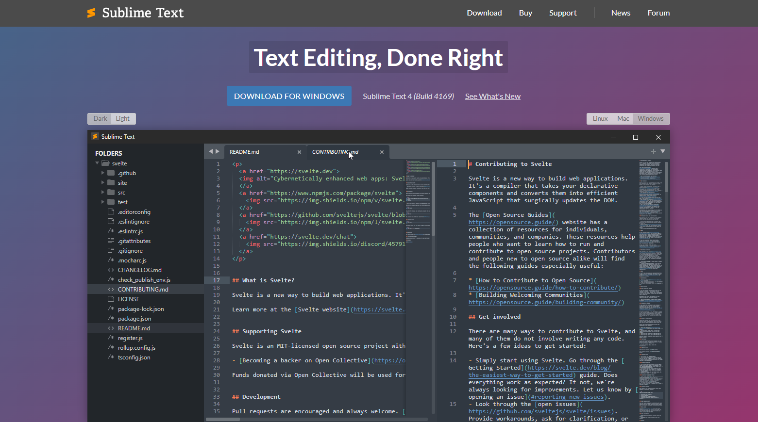Click the previous tab arrow icon
Viewport: 758px width, 422px height.
coord(211,151)
